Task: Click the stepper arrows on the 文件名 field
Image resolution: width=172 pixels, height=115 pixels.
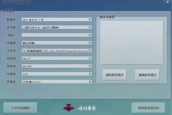Action: [x=90, y=51]
